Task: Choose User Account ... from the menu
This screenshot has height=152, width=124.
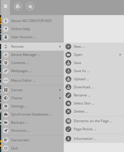Action: pyautogui.click(x=32, y=37)
